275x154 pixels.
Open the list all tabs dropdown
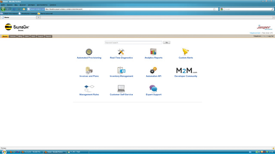tap(273, 17)
